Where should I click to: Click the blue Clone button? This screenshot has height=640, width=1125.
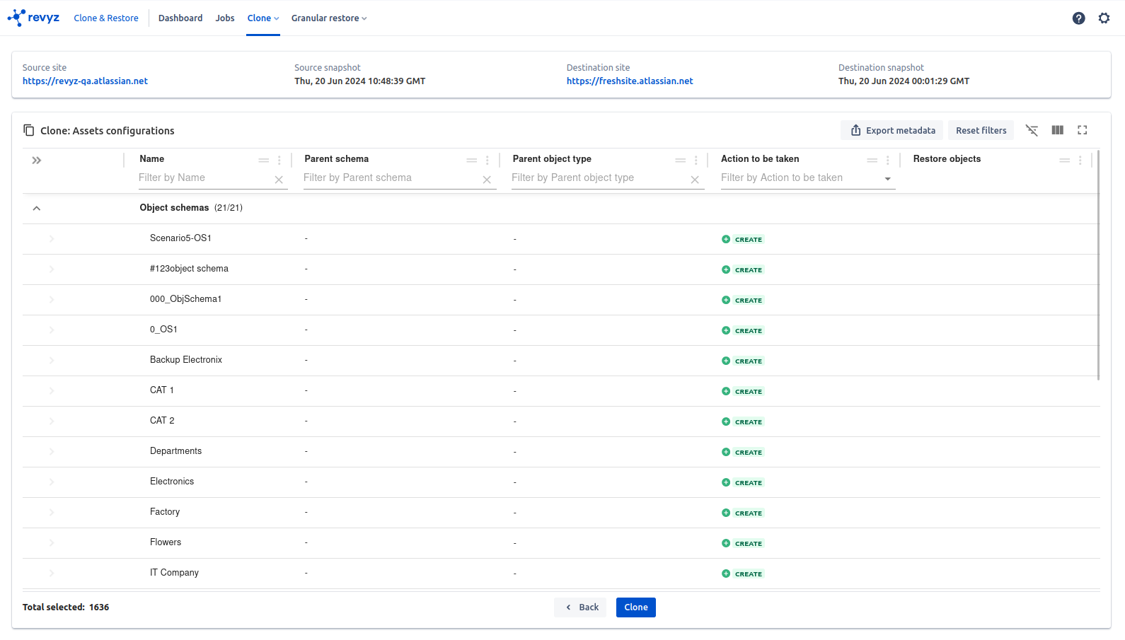point(636,607)
